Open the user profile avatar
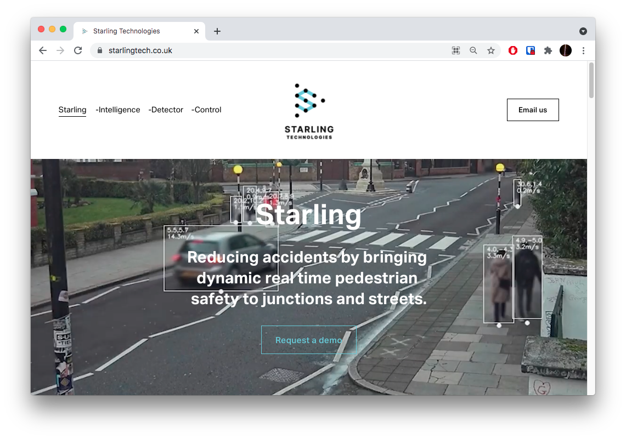Image resolution: width=626 pixels, height=439 pixels. click(x=566, y=50)
